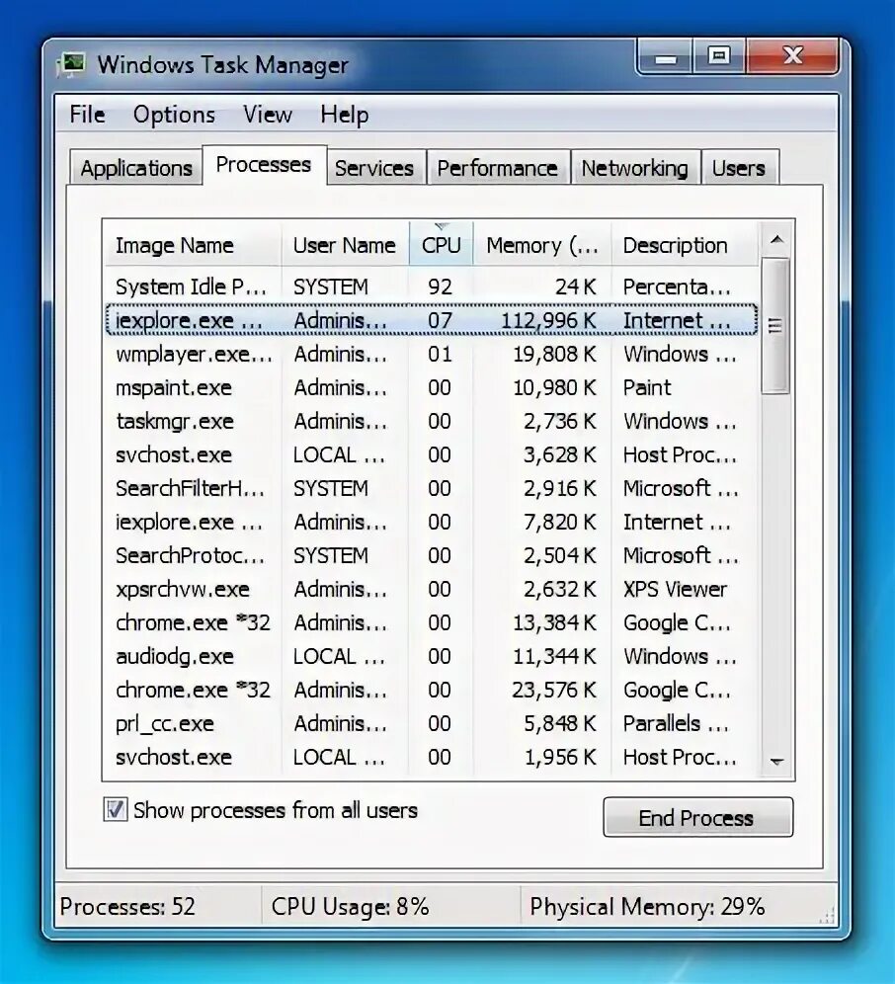Select chrome.exe *32 using 23,576 K

[x=431, y=690]
